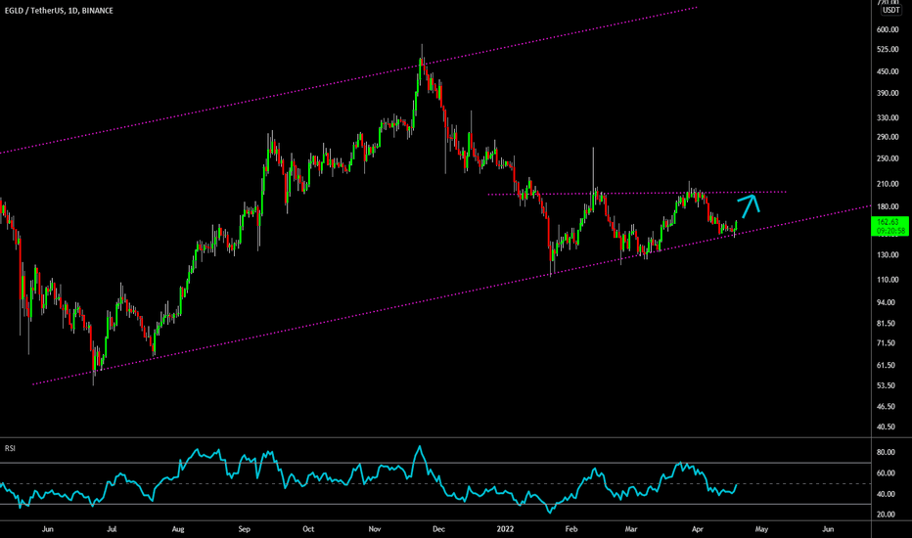Click the RSI indicator label

[x=10, y=448]
